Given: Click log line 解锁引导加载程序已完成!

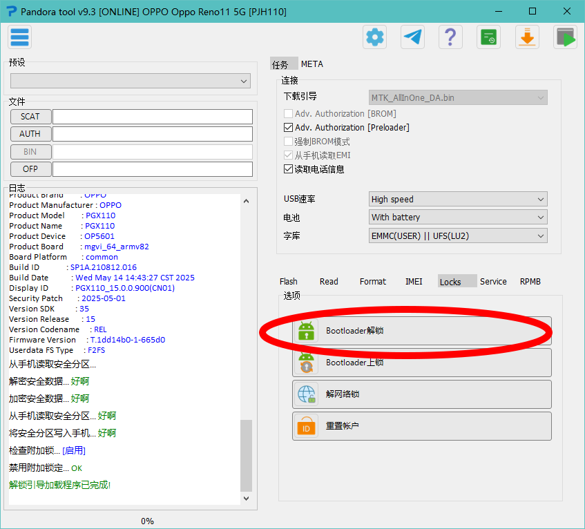Looking at the screenshot, I should (x=59, y=485).
